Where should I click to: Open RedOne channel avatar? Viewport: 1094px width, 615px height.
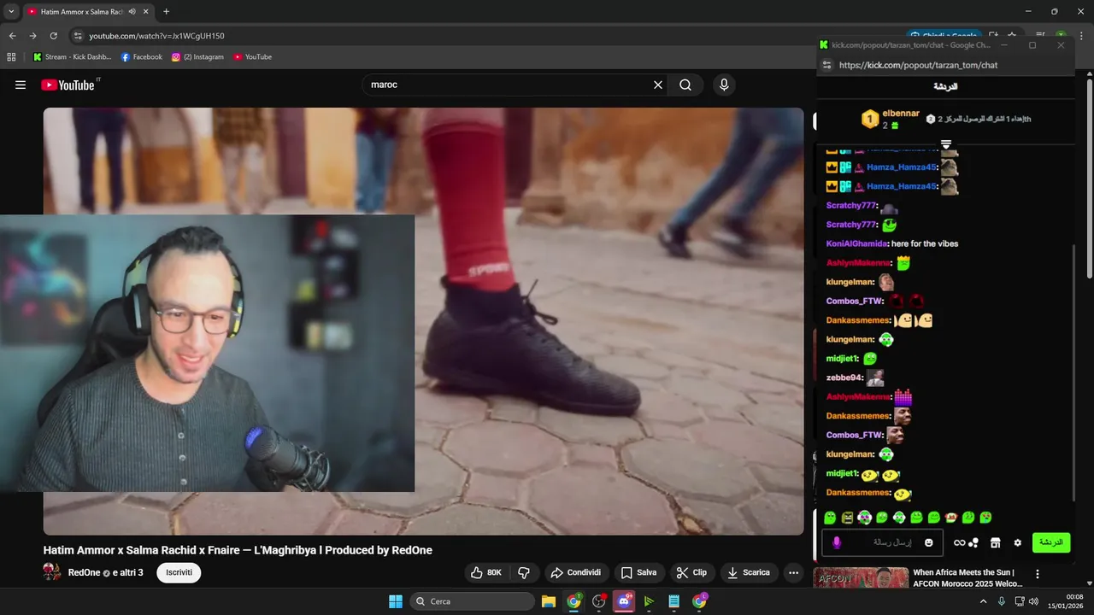coord(52,572)
